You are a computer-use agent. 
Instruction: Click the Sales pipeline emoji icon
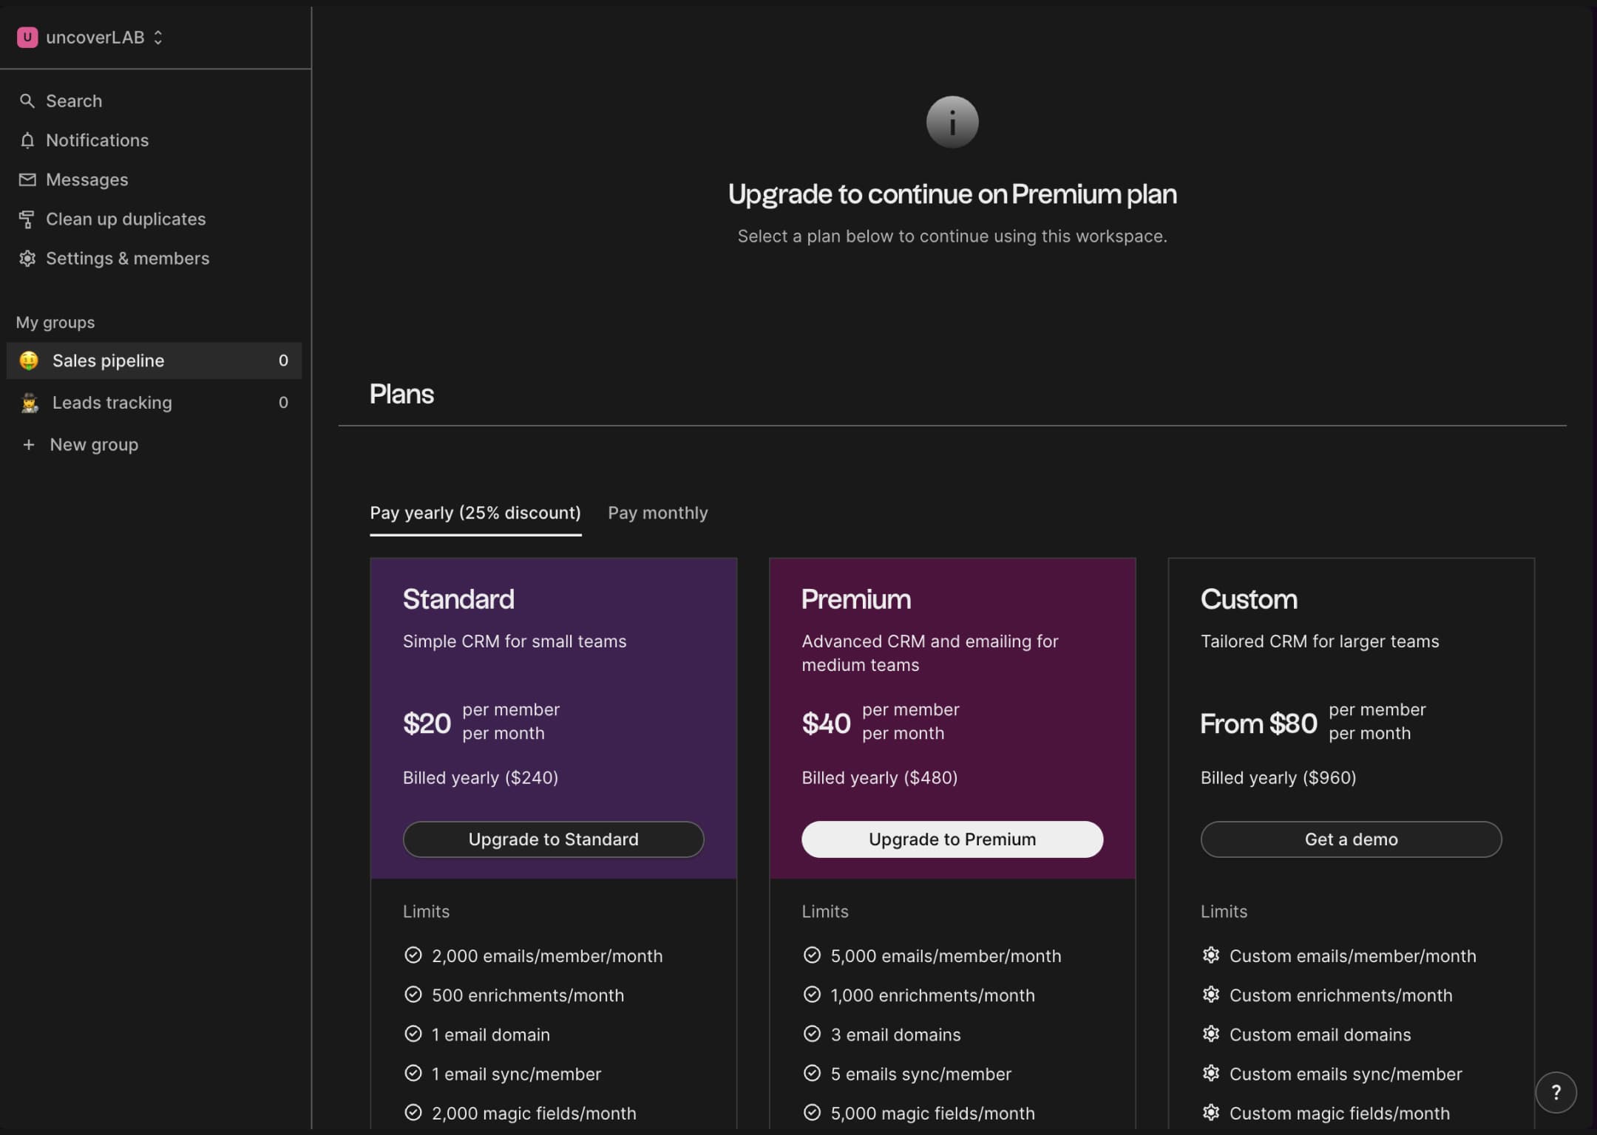click(27, 360)
